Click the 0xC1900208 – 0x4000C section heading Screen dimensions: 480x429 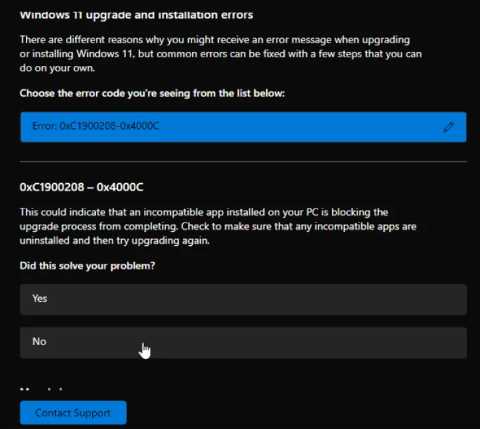point(81,187)
